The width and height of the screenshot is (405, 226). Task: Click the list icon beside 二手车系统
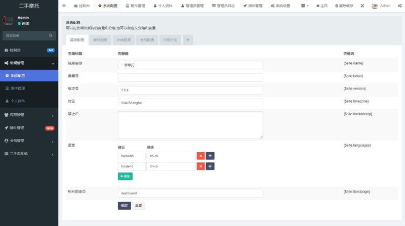[6, 154]
